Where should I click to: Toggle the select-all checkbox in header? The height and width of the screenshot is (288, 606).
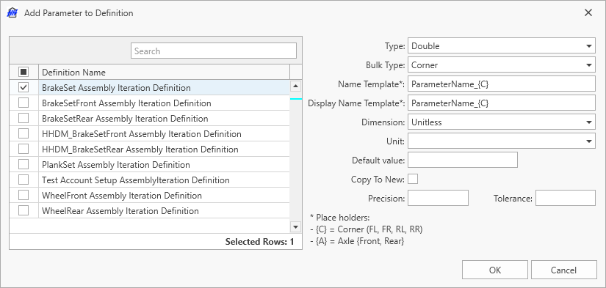tap(24, 72)
